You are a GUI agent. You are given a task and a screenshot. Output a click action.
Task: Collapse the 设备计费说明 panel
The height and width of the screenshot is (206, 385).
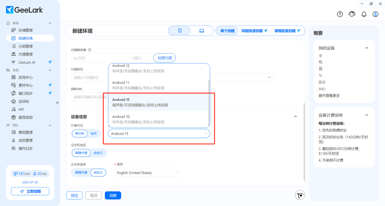coord(367,115)
